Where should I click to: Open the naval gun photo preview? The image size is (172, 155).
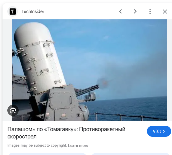[x=89, y=70]
